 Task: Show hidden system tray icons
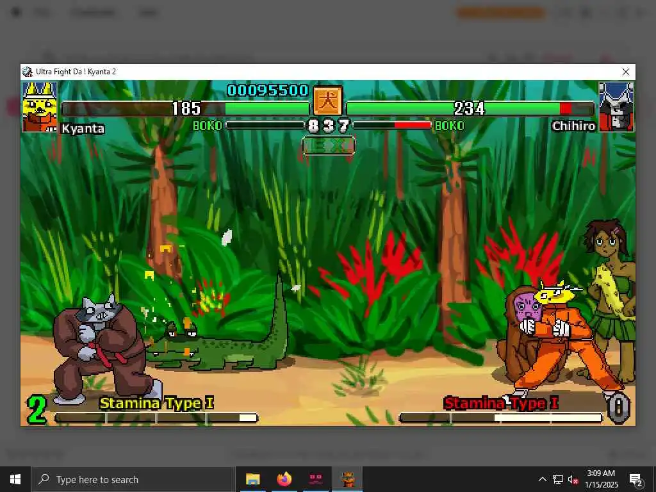click(542, 479)
